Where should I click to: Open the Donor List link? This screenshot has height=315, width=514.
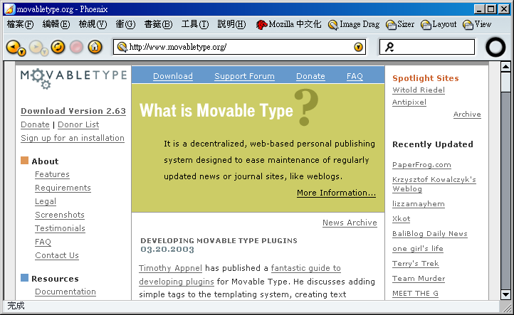(x=78, y=124)
